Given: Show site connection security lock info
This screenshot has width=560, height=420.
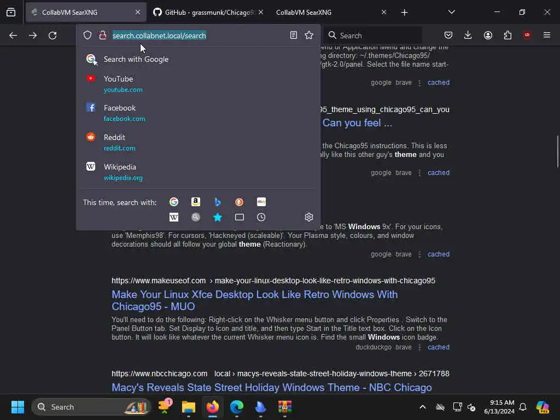Looking at the screenshot, I should (103, 35).
